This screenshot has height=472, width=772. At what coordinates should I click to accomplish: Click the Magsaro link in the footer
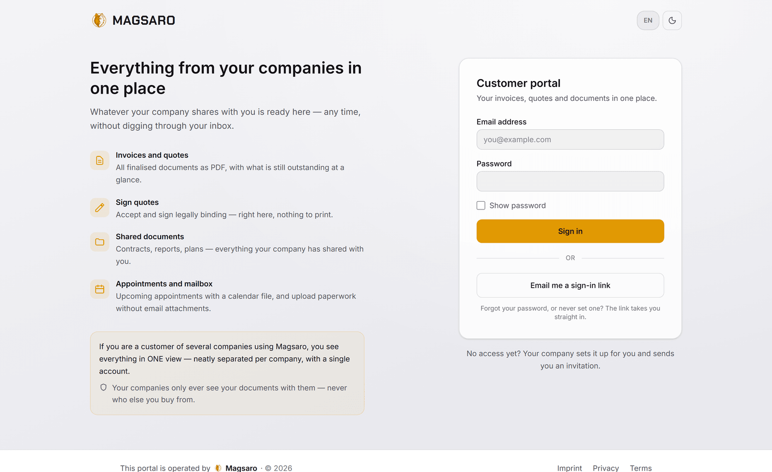click(x=241, y=468)
